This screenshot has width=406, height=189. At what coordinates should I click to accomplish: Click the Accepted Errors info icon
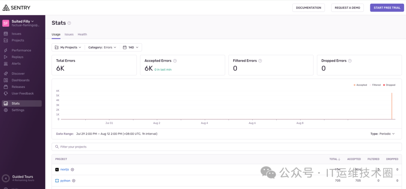(x=175, y=61)
